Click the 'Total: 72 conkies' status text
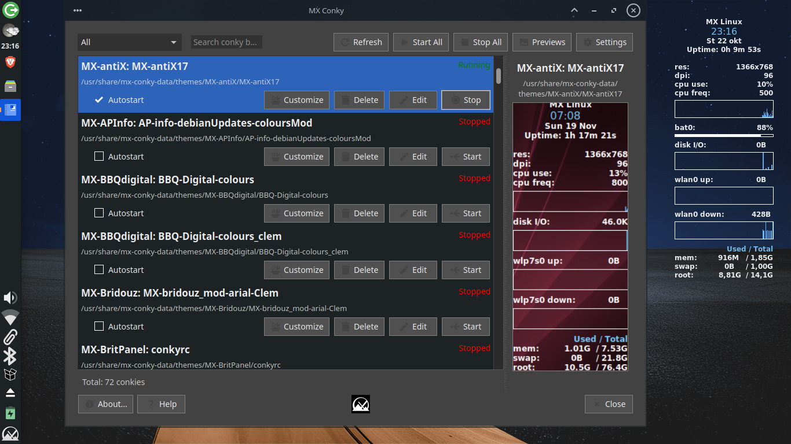791x444 pixels. point(113,382)
